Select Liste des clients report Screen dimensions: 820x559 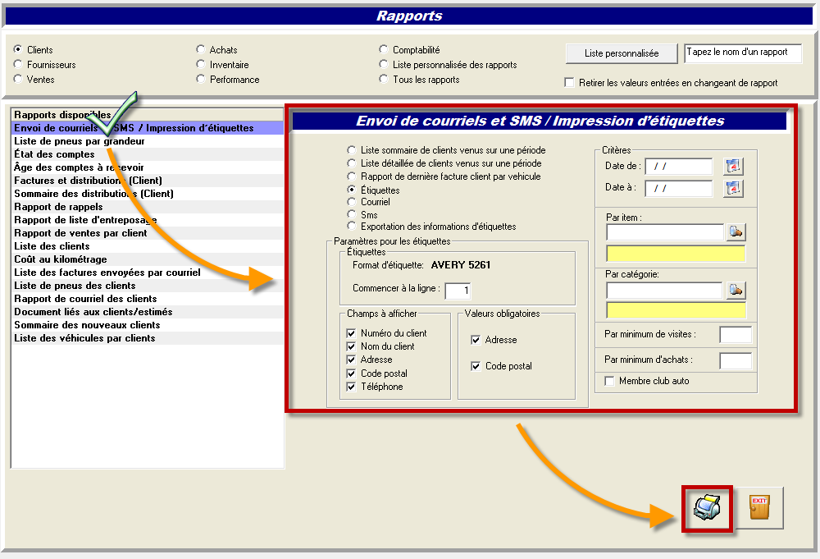pyautogui.click(x=148, y=246)
